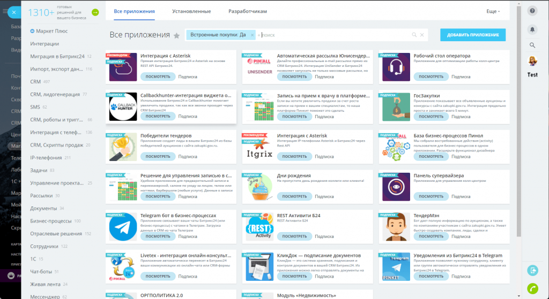Click the vertical page scrollbar
549x299 pixels.
(x=519, y=120)
